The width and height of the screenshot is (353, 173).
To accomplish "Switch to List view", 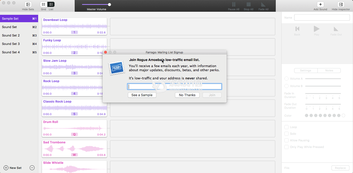I will click(51, 4).
